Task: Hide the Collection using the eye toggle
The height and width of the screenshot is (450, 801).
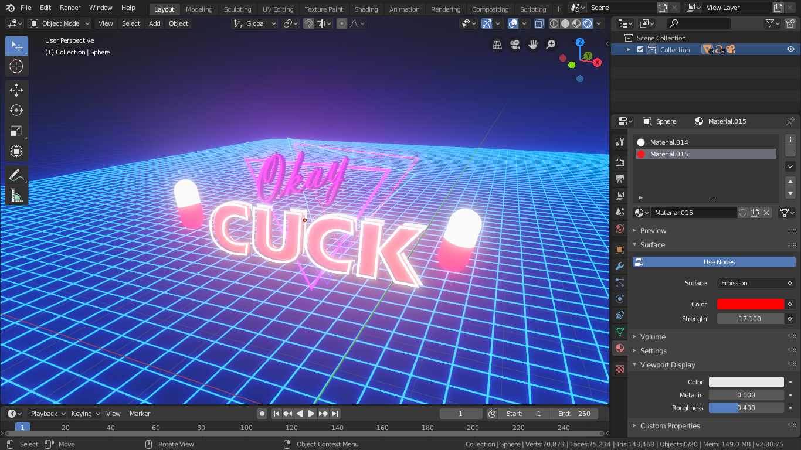Action: [x=790, y=49]
